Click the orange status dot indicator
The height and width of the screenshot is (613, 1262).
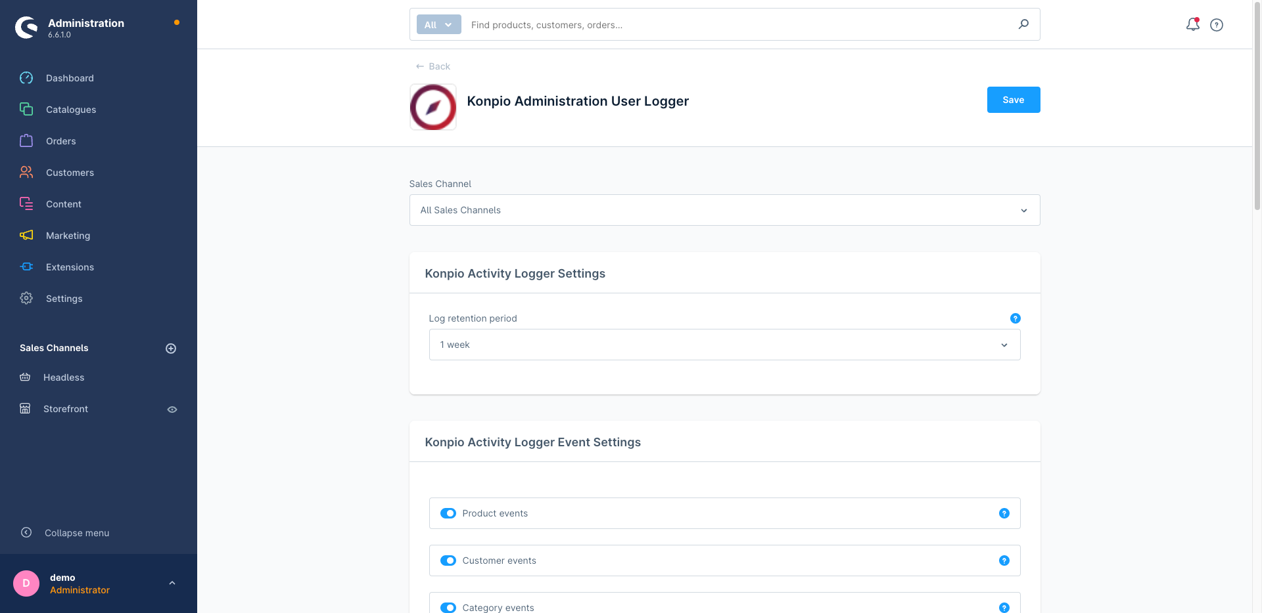pyautogui.click(x=177, y=22)
